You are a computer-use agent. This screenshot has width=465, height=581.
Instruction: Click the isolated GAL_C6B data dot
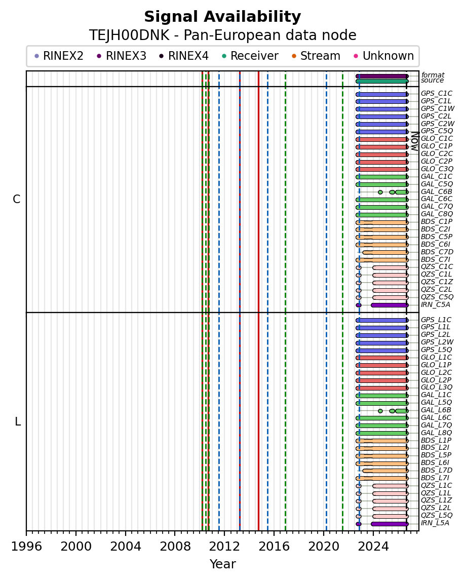380,192
